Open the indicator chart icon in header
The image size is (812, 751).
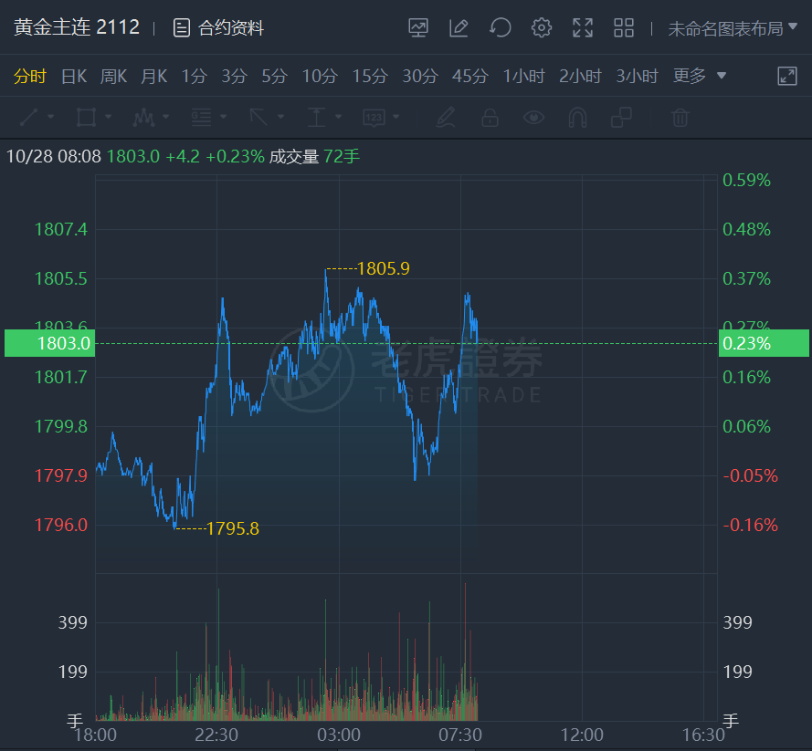coord(418,28)
